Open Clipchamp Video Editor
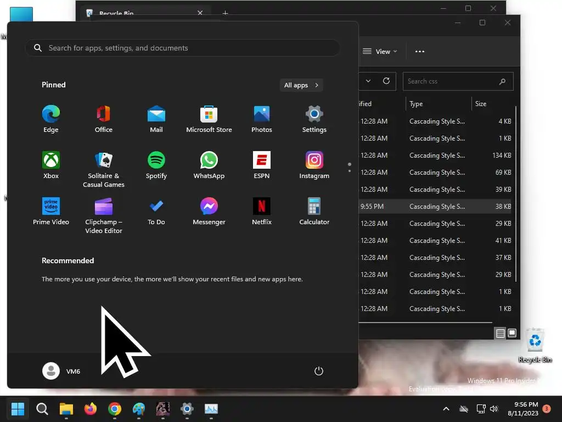 (104, 215)
